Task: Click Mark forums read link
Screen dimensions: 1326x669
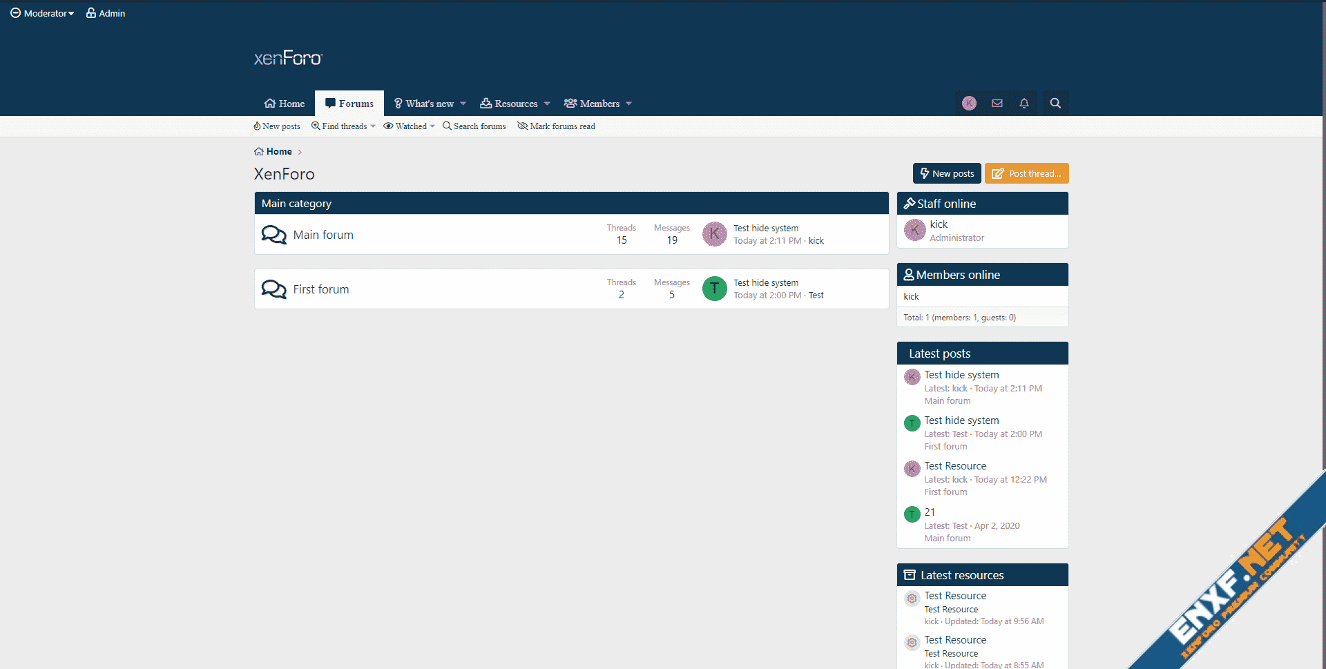Action: point(556,126)
